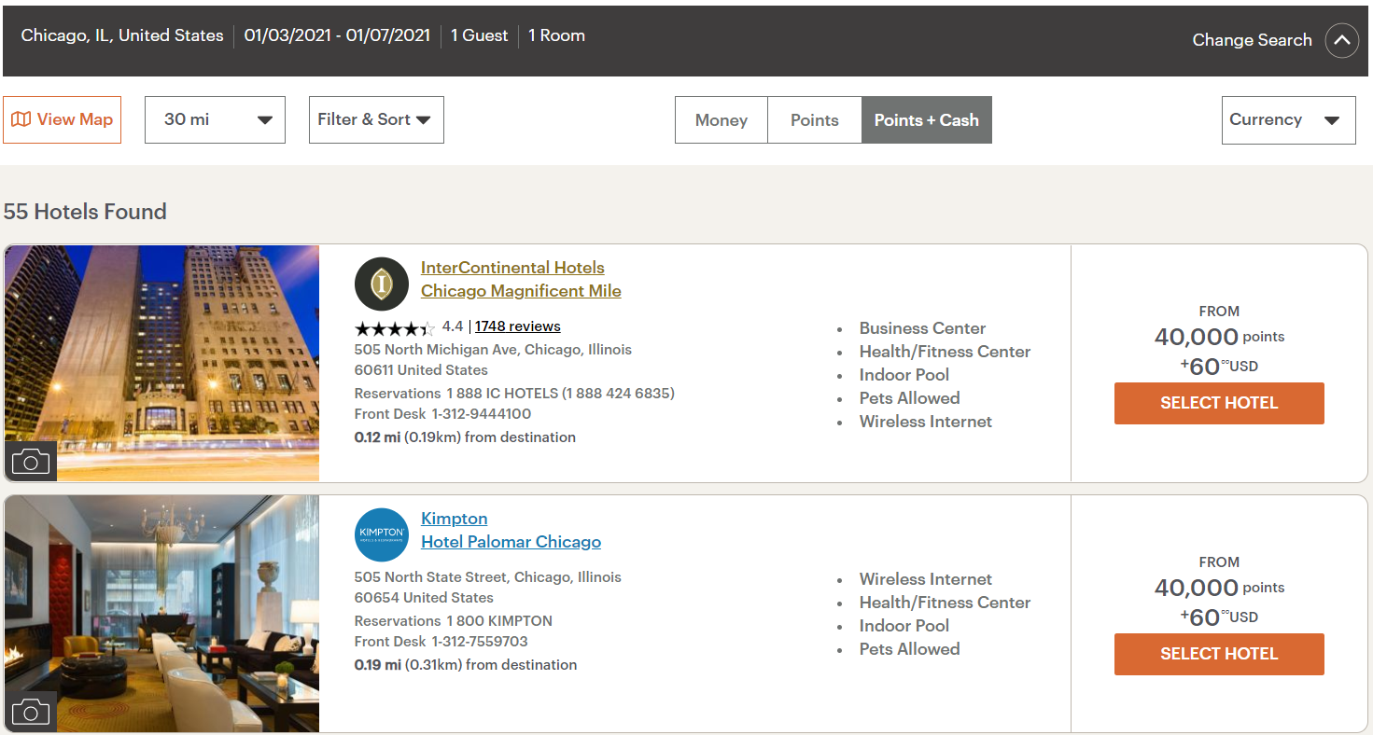This screenshot has height=735, width=1373.
Task: Click the star rating for InterContinental
Action: pos(395,327)
